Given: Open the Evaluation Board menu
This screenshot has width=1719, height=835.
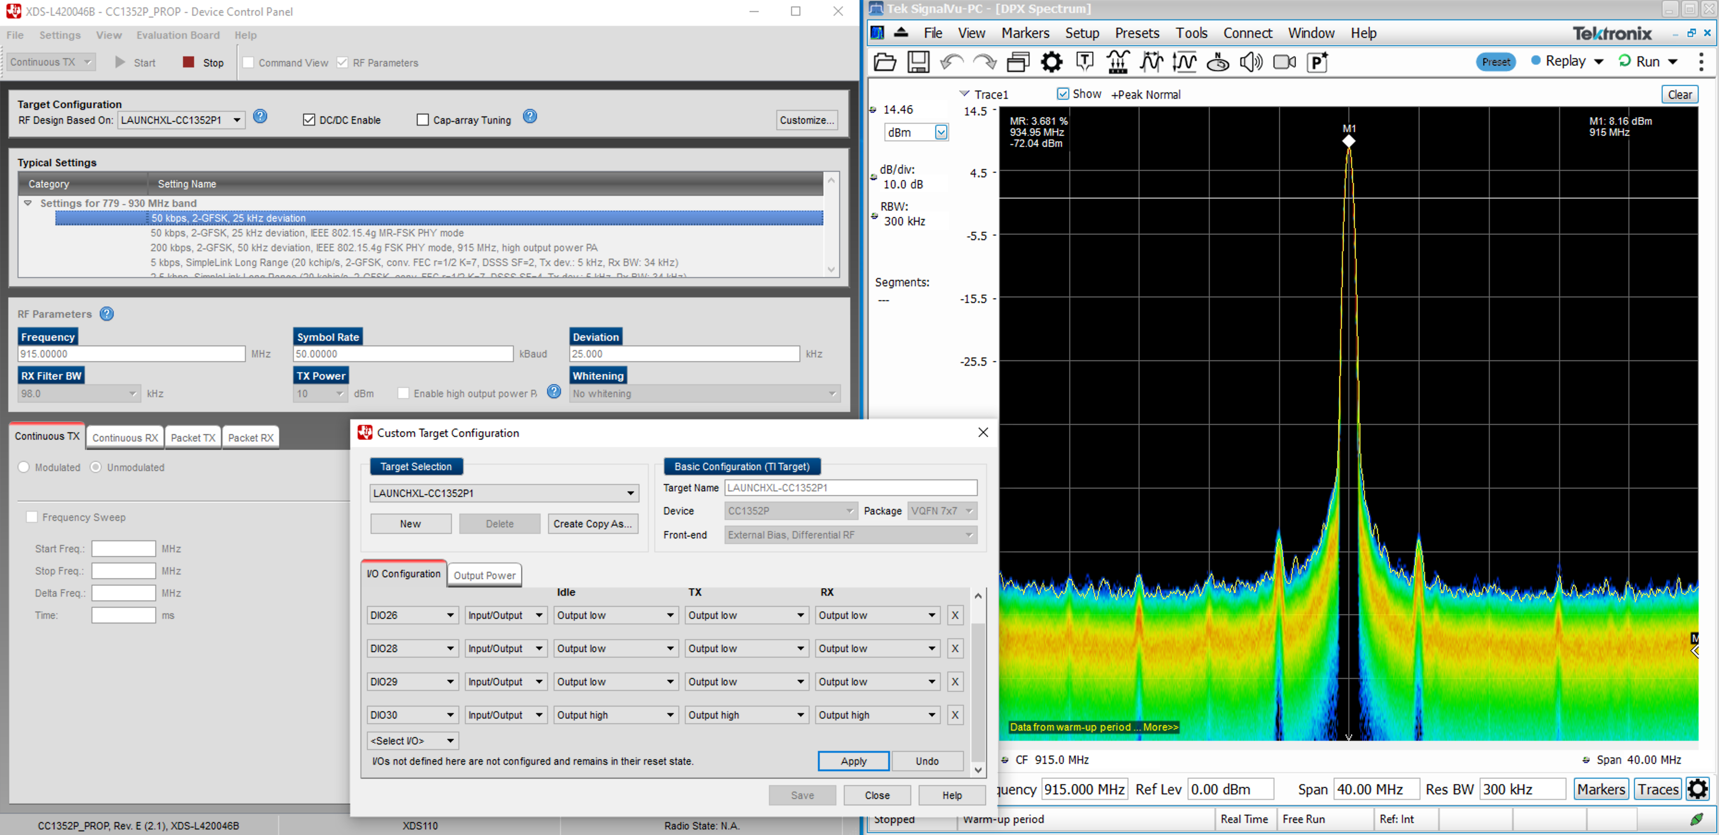Looking at the screenshot, I should [177, 35].
